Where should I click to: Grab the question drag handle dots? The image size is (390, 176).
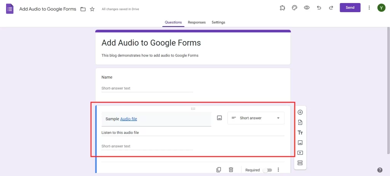(x=193, y=109)
